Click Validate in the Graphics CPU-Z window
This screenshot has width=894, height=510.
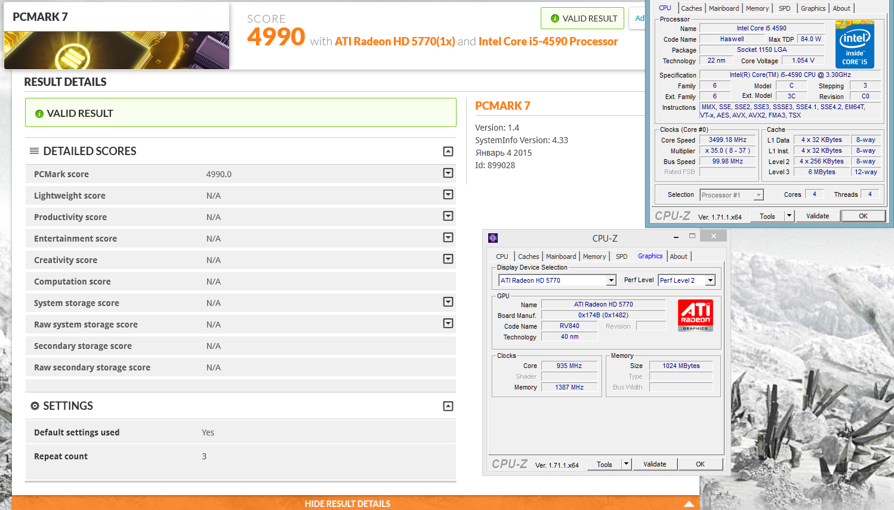(655, 464)
